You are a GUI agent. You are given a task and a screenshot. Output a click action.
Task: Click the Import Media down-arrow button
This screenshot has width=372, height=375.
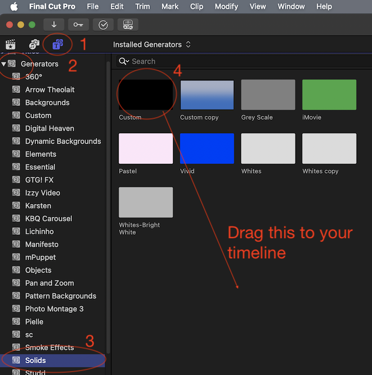(x=54, y=25)
